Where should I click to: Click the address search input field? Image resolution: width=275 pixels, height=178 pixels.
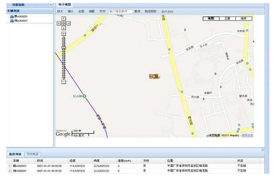(121, 11)
